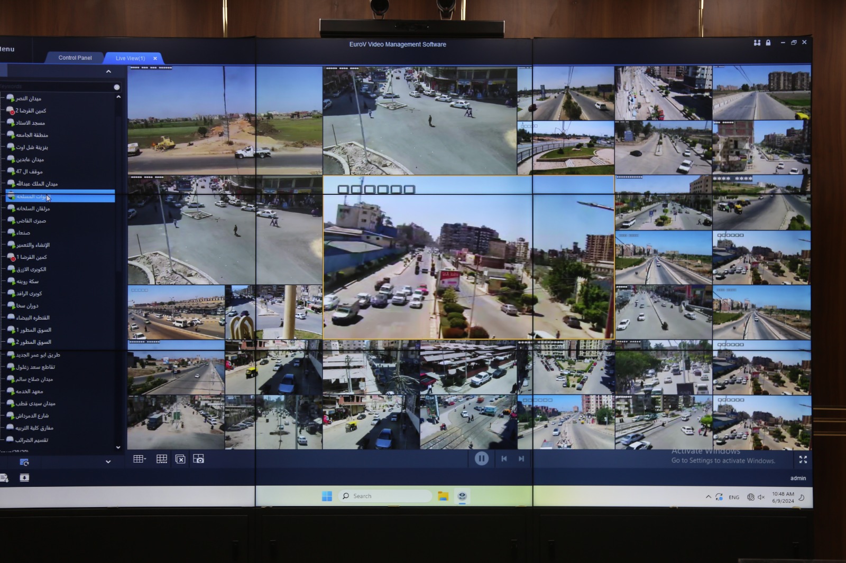The width and height of the screenshot is (846, 563).
Task: Clear the keywords search field
Action: click(117, 87)
